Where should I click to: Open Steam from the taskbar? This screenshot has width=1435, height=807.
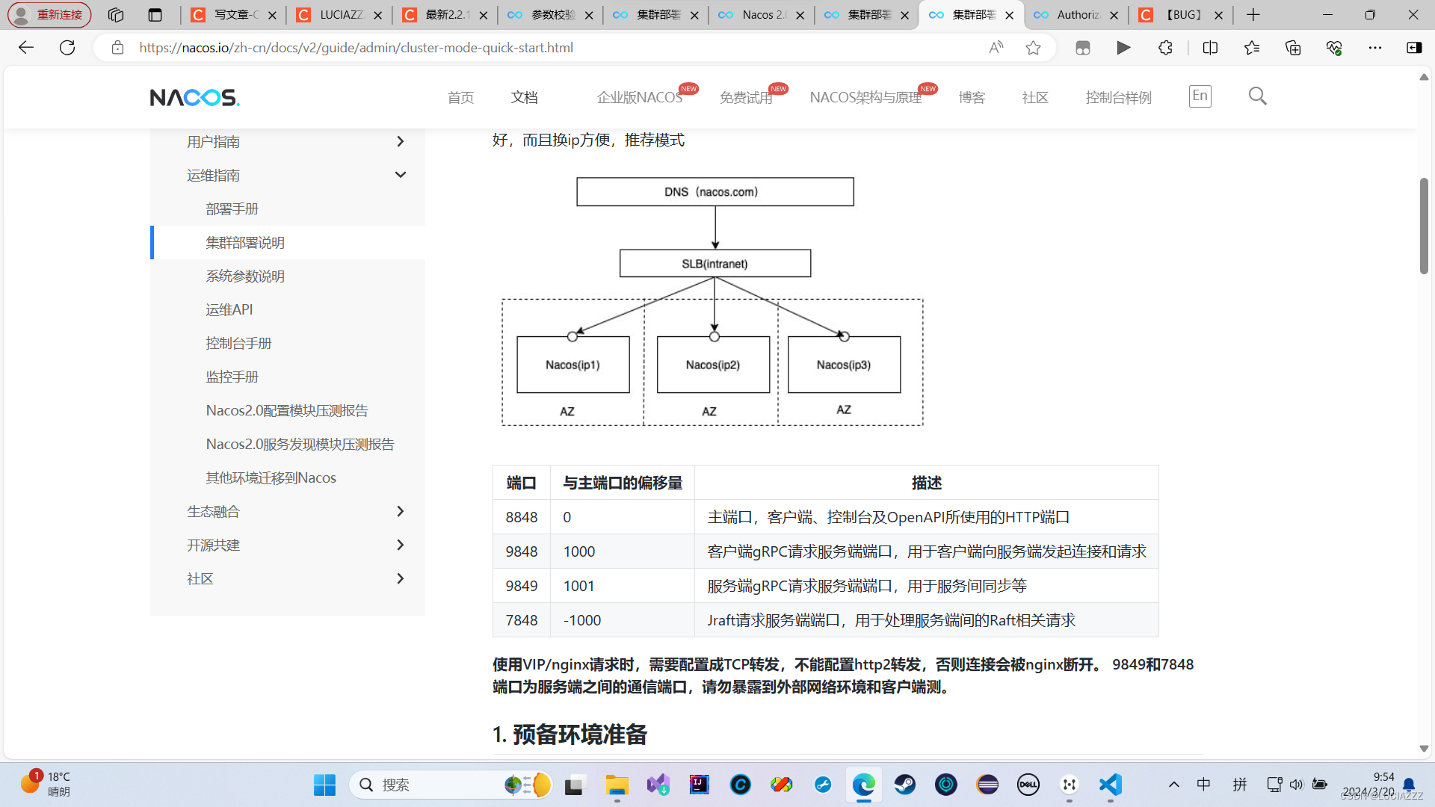pyautogui.click(x=904, y=785)
